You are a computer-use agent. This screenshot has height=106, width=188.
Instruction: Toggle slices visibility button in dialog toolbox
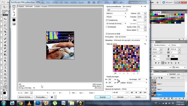14,24
